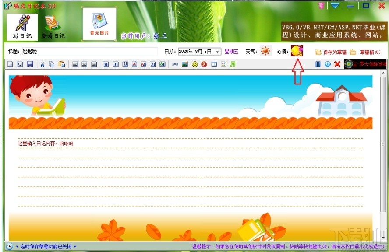Insert a table
This screenshot has height=252, width=389.
pos(214,64)
